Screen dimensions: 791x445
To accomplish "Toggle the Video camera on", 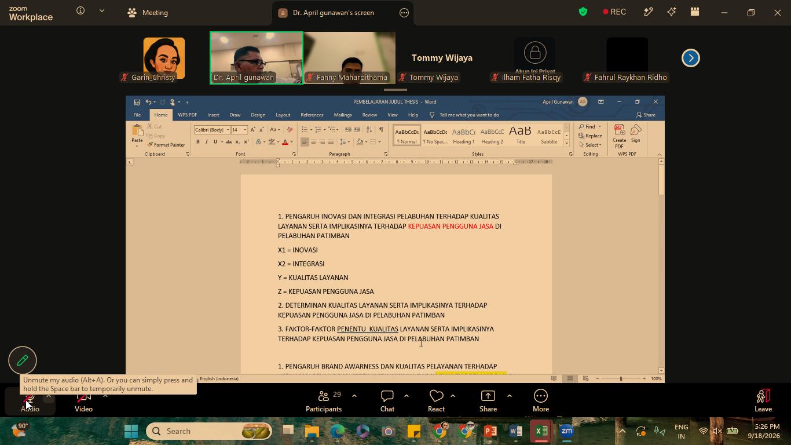I will [x=83, y=401].
